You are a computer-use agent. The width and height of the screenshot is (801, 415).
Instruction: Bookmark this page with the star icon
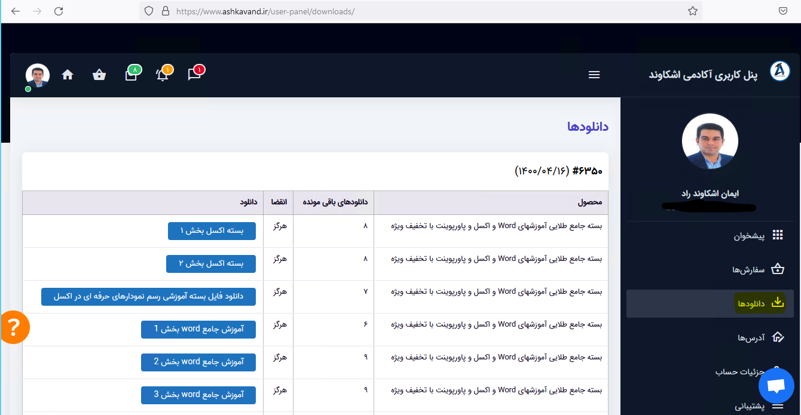click(x=693, y=11)
